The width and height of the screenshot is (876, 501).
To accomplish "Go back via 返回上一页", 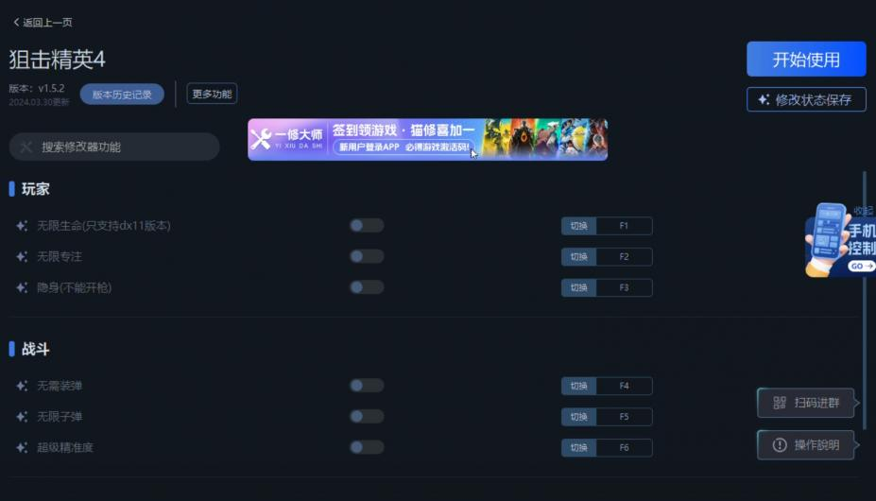I will tap(43, 23).
